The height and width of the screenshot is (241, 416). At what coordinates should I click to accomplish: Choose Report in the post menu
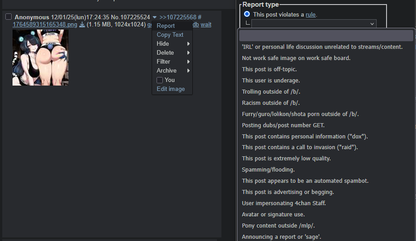click(166, 26)
